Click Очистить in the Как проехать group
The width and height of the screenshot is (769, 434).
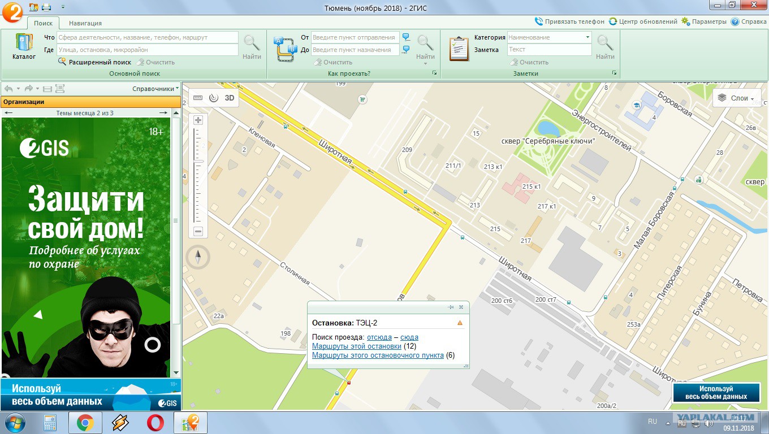(x=333, y=62)
